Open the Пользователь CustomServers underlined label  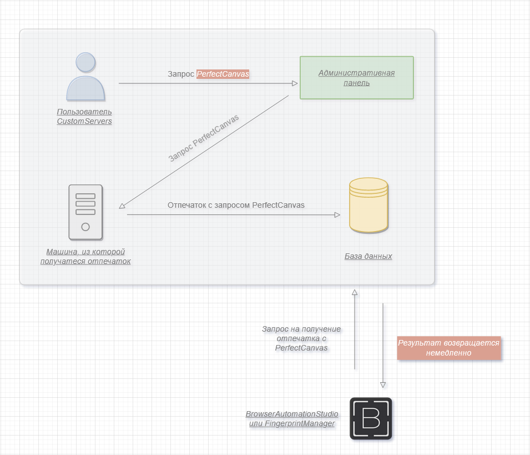click(x=84, y=117)
